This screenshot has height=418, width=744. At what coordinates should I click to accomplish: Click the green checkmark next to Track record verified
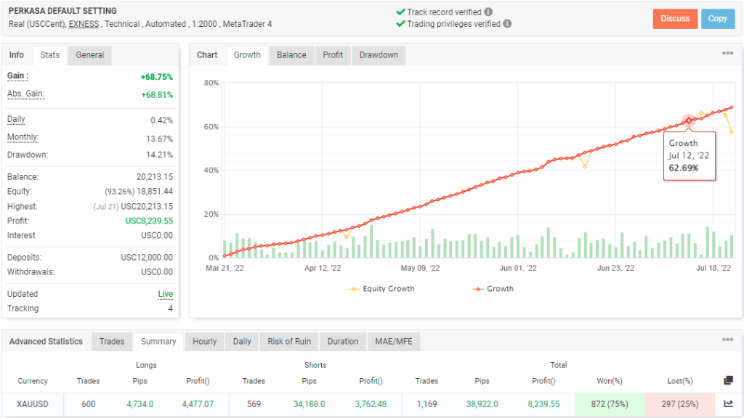click(x=400, y=12)
